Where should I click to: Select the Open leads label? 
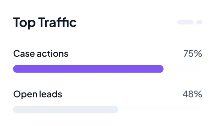(x=38, y=94)
